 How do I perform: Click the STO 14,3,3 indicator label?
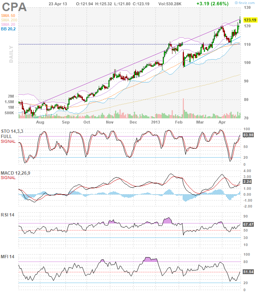(x=11, y=131)
